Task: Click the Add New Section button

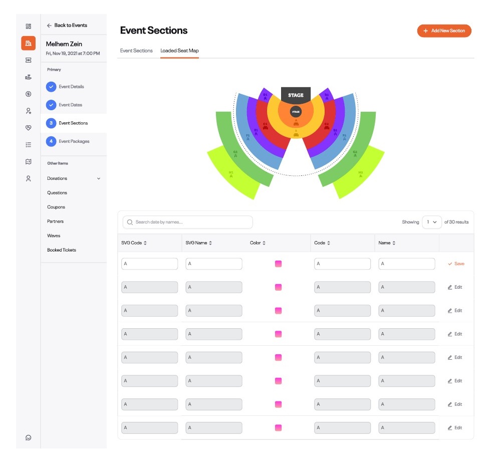Action: 444,31
